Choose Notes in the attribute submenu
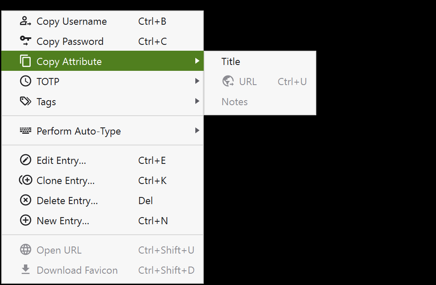 click(x=234, y=101)
